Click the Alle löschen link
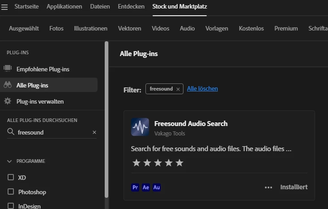This screenshot has width=328, height=209. tap(202, 89)
